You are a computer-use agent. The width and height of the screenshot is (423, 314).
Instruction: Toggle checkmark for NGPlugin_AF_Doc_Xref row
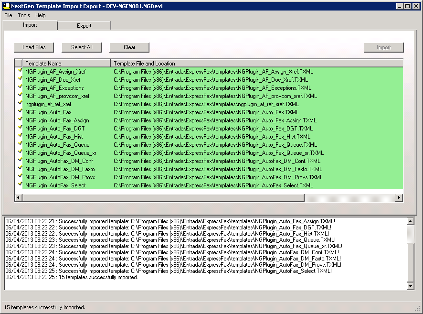click(20, 79)
